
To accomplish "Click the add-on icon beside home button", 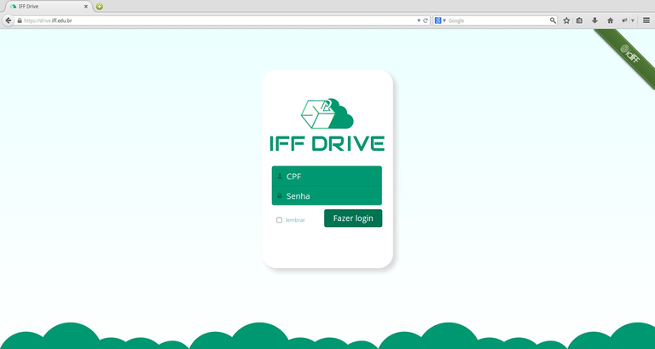I will (625, 20).
